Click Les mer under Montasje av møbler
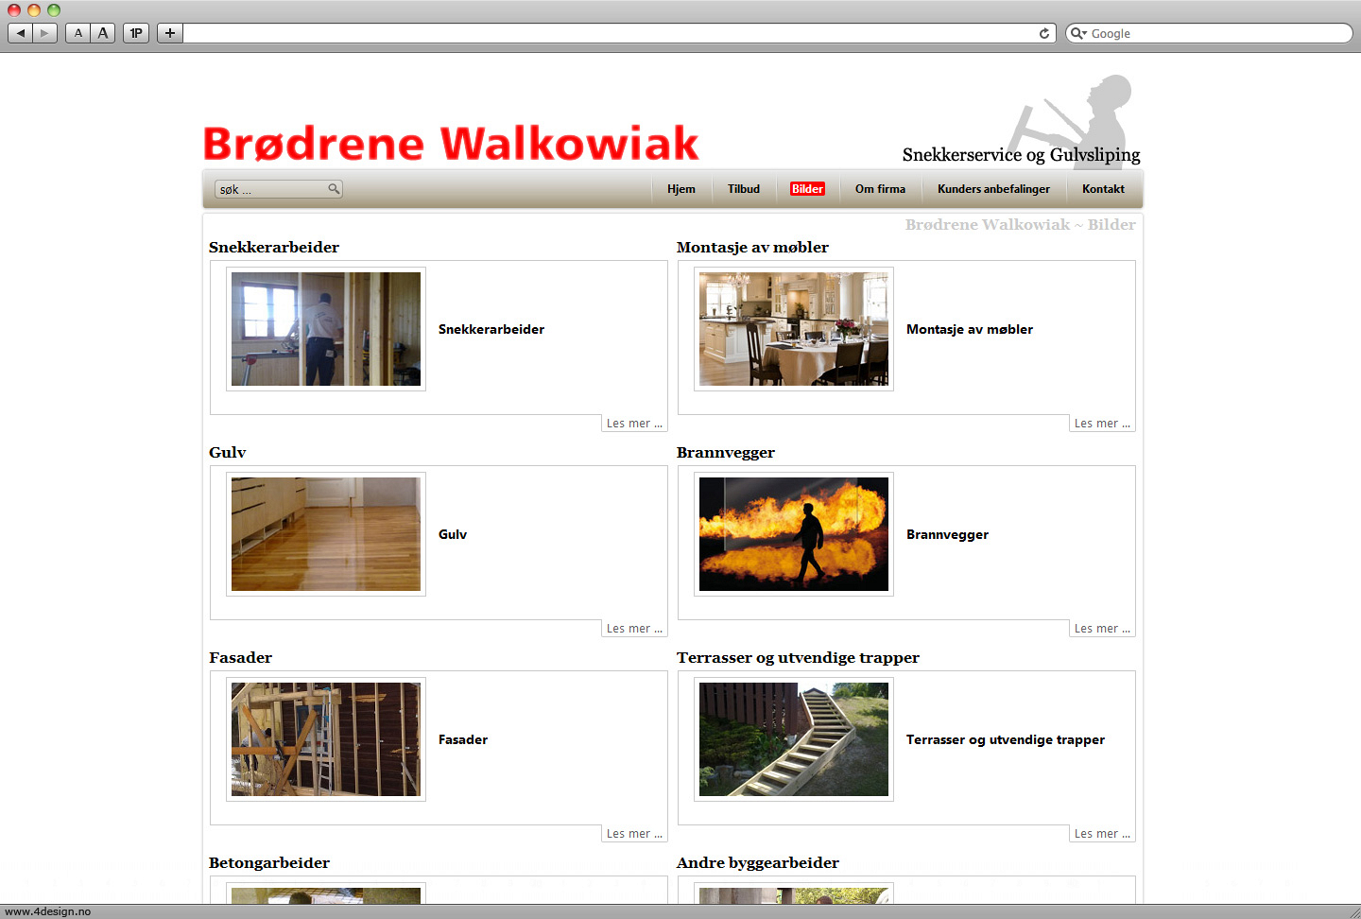 (x=1102, y=424)
